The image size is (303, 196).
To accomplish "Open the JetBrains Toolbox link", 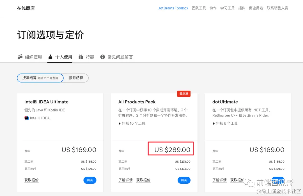I will [x=173, y=8].
